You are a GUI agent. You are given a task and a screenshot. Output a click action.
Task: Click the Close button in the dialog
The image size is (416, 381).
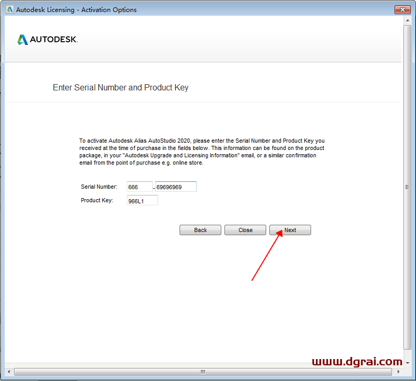[245, 230]
